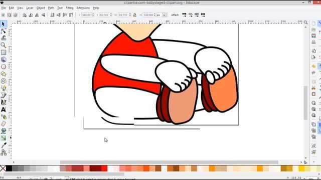Viewport: 321px width, 180px height.
Task: Select the Node editing tool
Action: click(4, 31)
